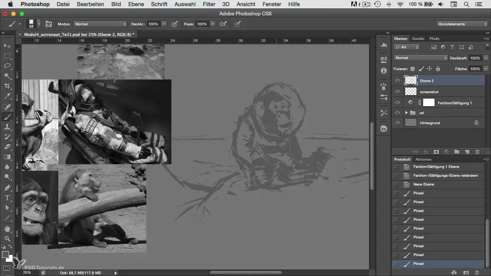Hide the Farbton/Sättigung 1 layer
The height and width of the screenshot is (276, 491).
(x=397, y=102)
